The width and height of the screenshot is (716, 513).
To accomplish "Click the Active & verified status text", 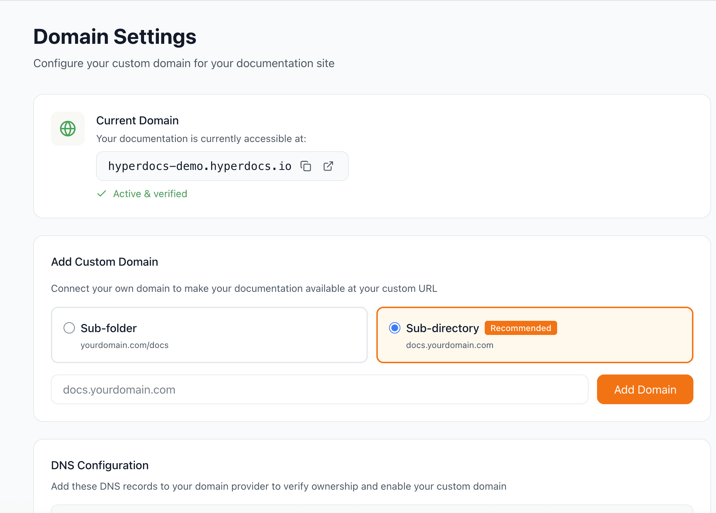I will tap(150, 194).
